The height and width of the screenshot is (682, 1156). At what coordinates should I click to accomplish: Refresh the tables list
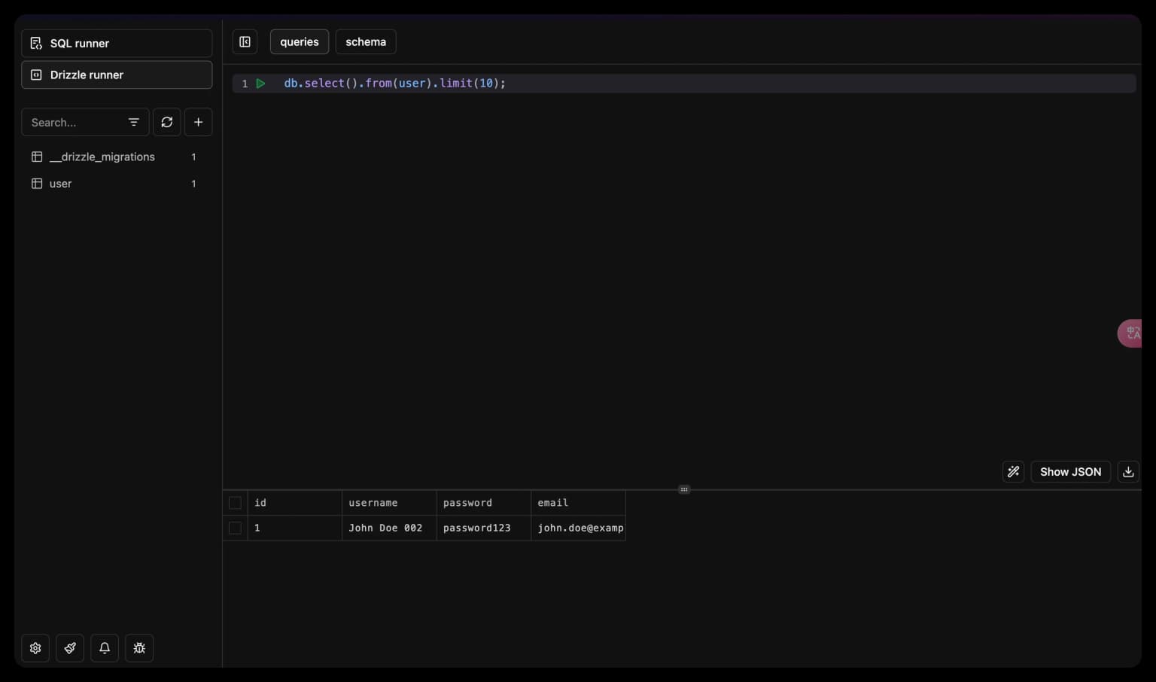167,122
